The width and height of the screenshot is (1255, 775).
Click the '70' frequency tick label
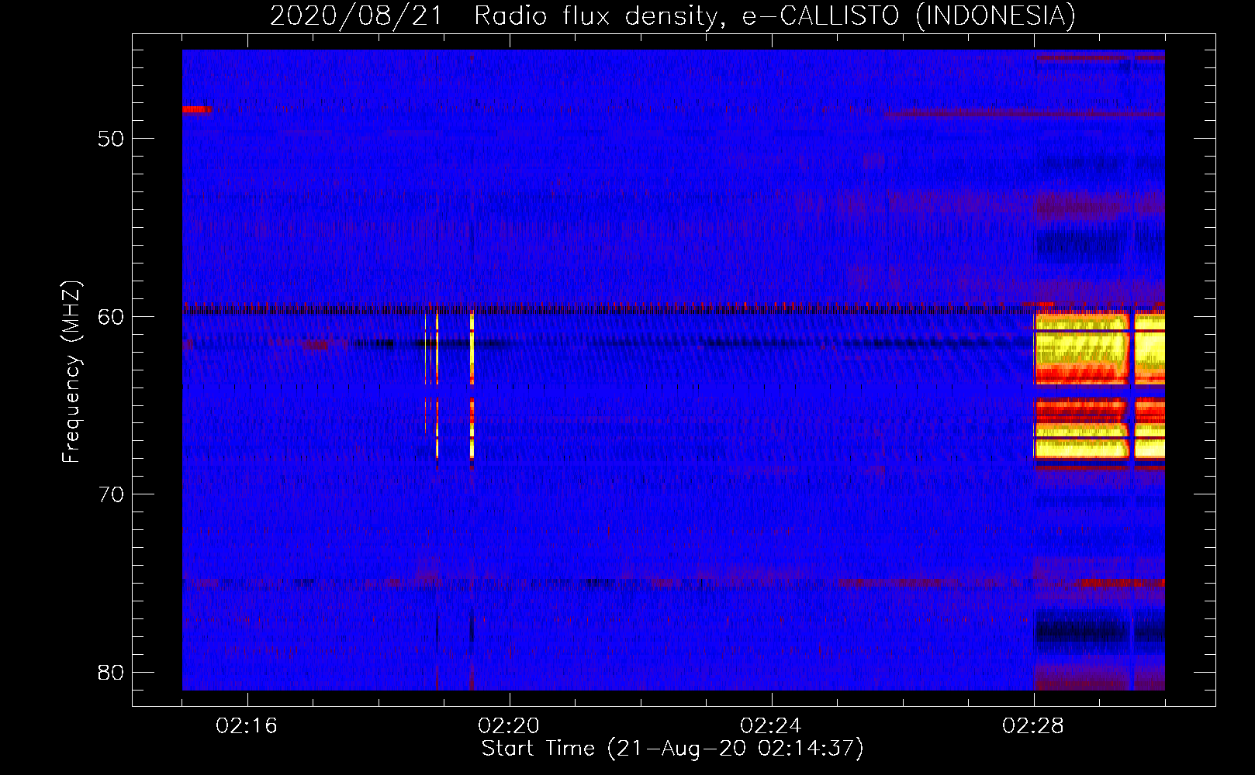point(111,494)
